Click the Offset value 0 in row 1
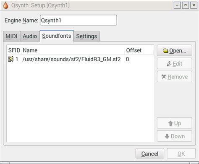This screenshot has height=164, width=199. [127, 59]
